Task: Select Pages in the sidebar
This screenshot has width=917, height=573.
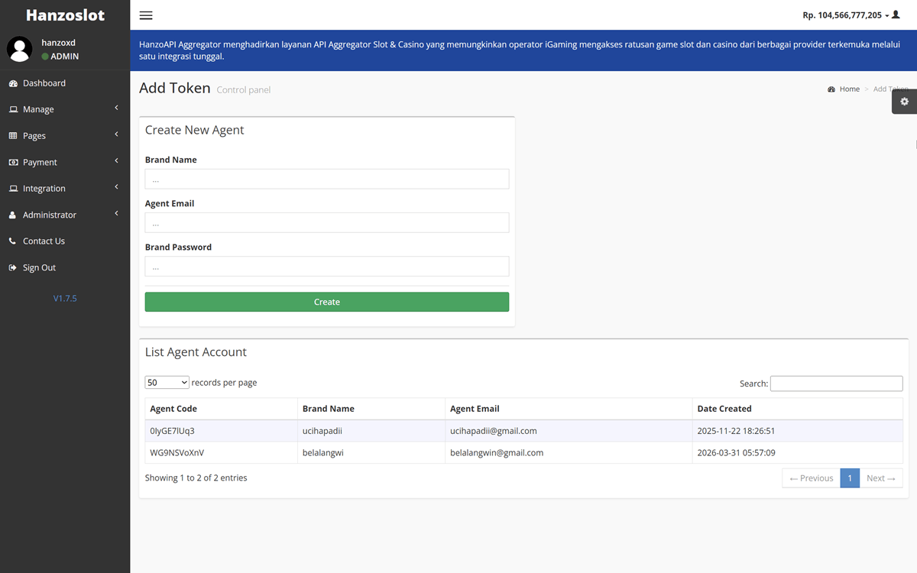Action: click(65, 136)
